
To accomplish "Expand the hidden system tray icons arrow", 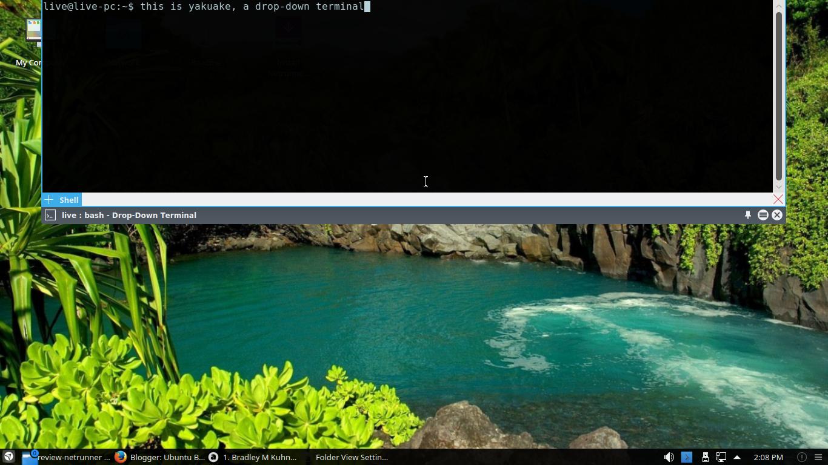I will pos(736,457).
